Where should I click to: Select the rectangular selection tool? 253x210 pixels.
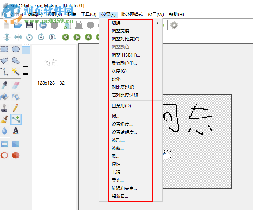[4, 49]
